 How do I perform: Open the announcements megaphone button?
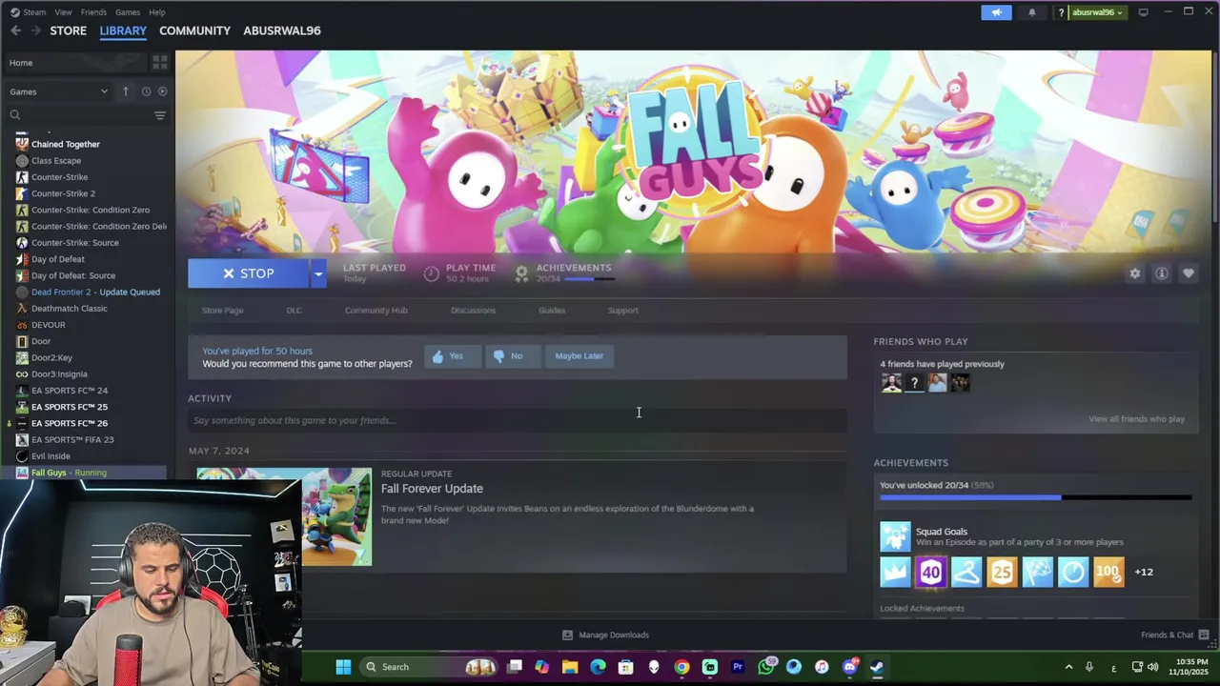tap(996, 12)
